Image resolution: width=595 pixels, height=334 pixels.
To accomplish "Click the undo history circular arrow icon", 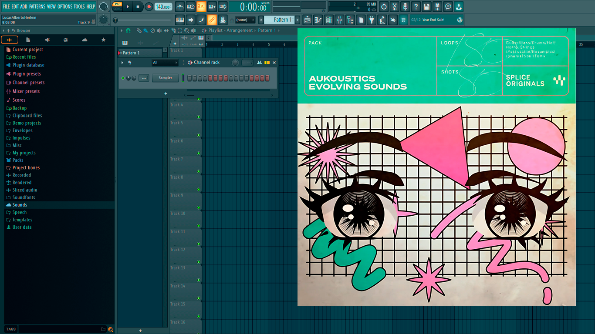I will 384,7.
